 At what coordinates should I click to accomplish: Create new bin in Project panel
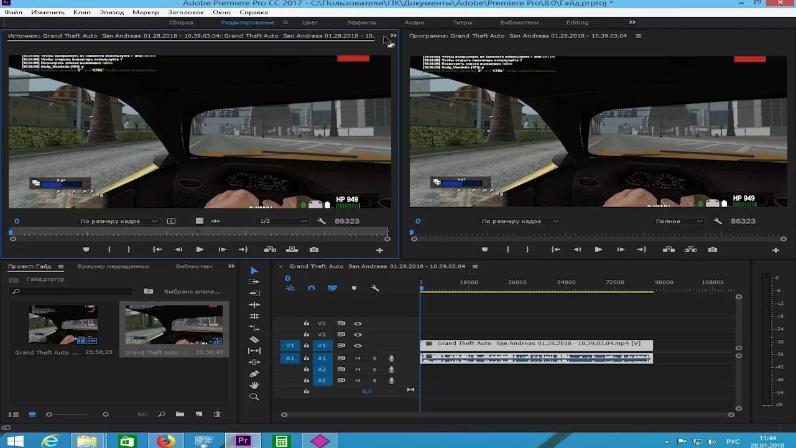click(x=180, y=414)
